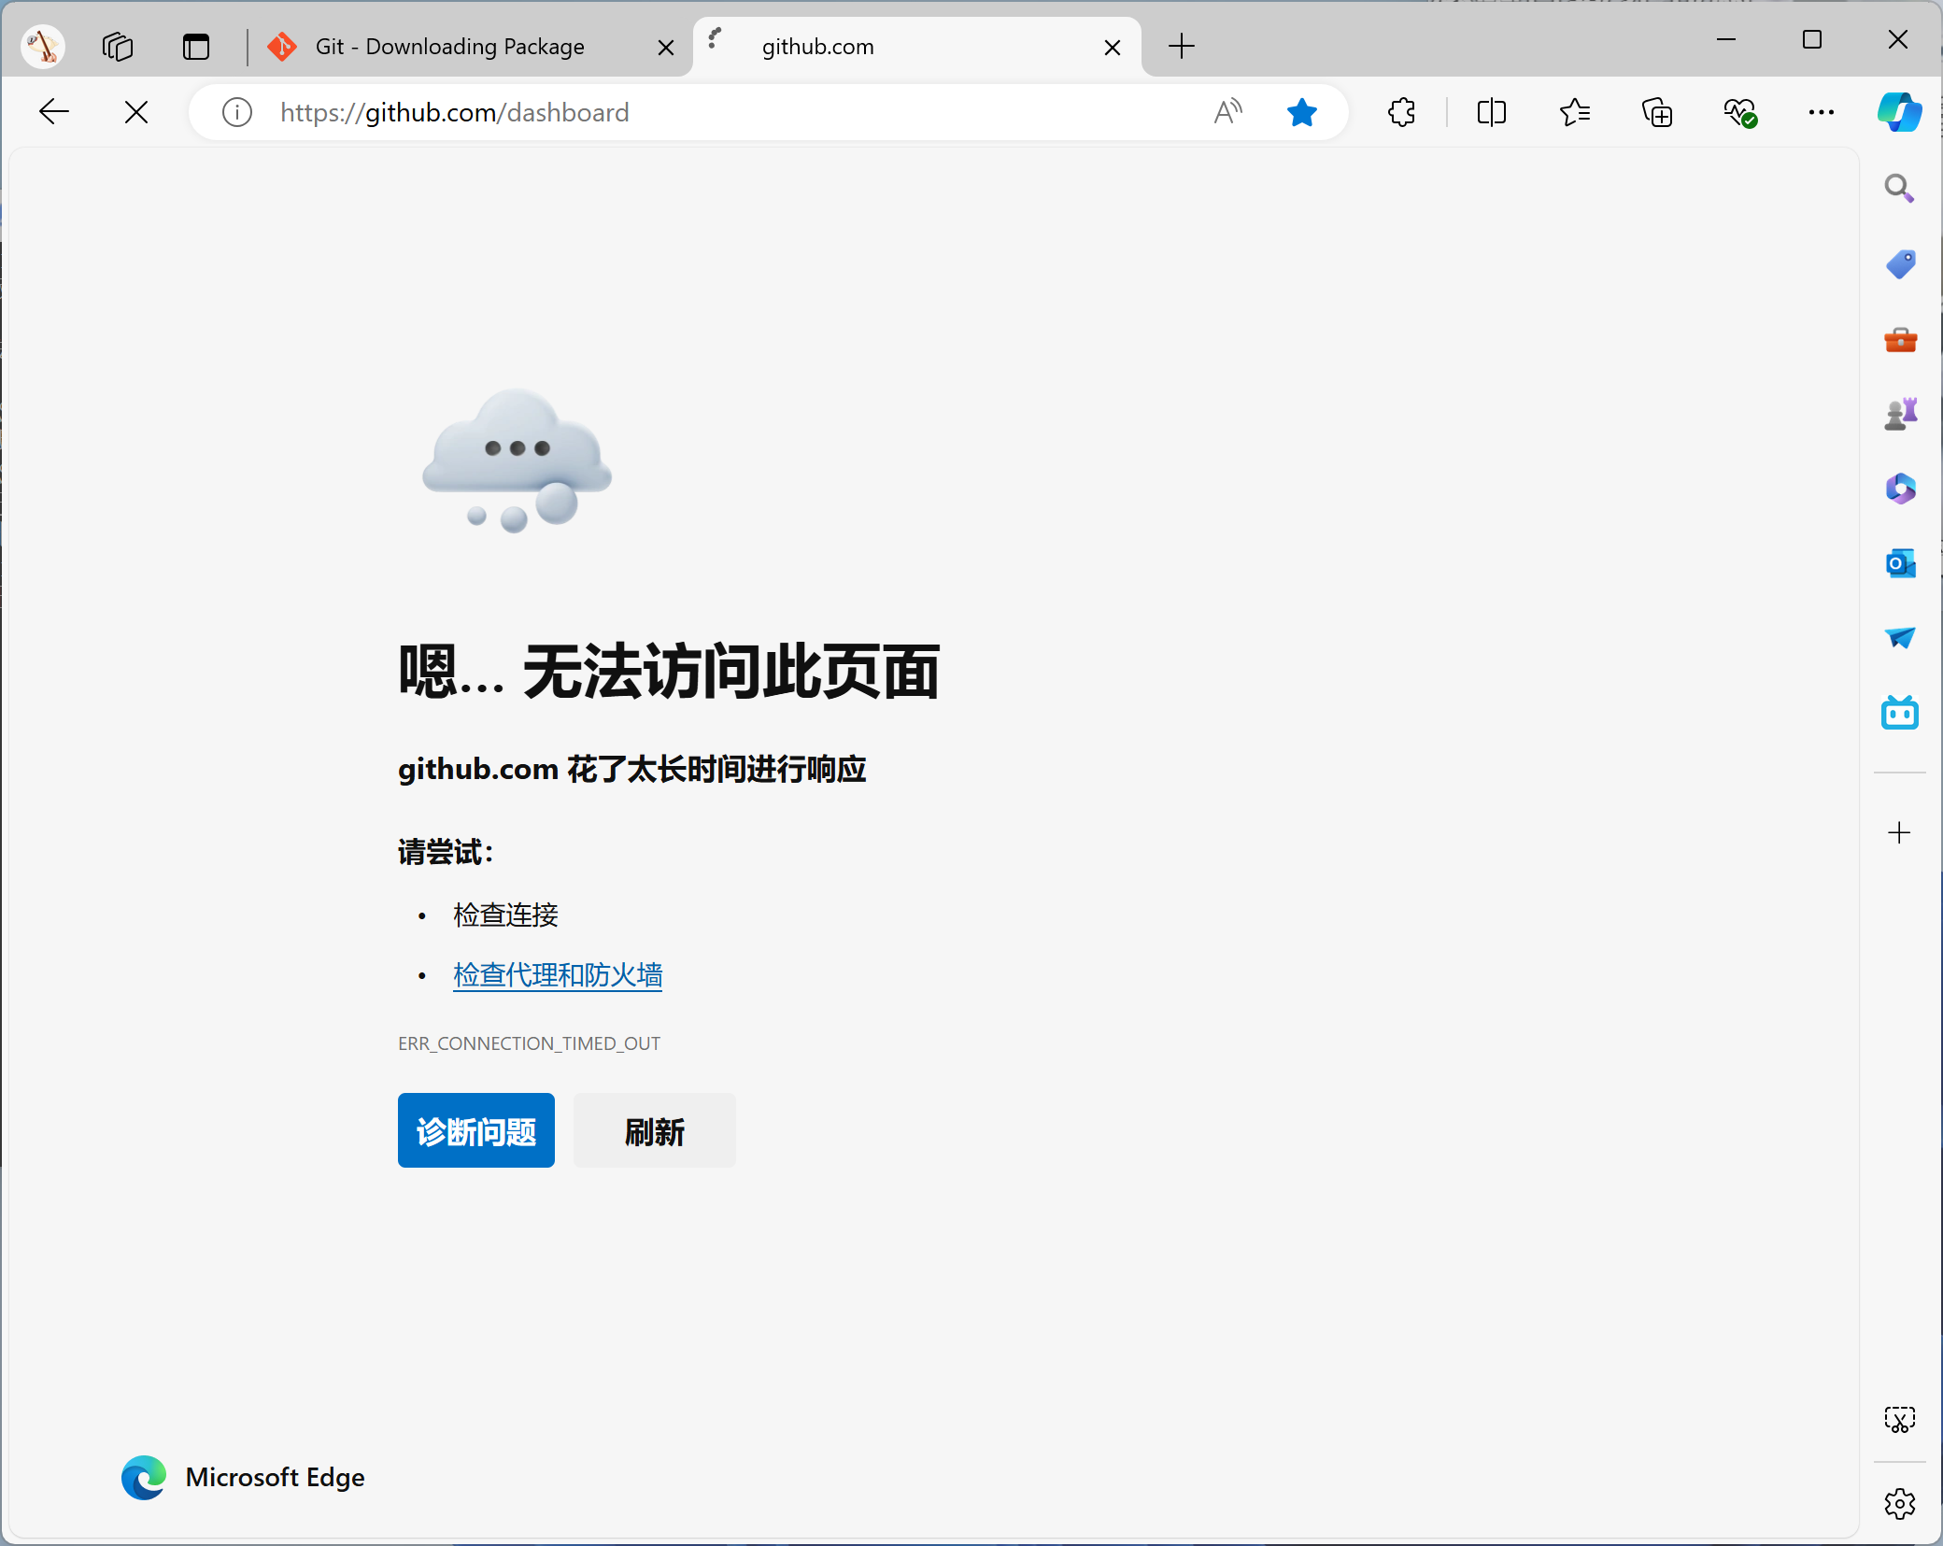Open a new tab with plus button
Screen dimensions: 1943x1546
[x=1182, y=46]
